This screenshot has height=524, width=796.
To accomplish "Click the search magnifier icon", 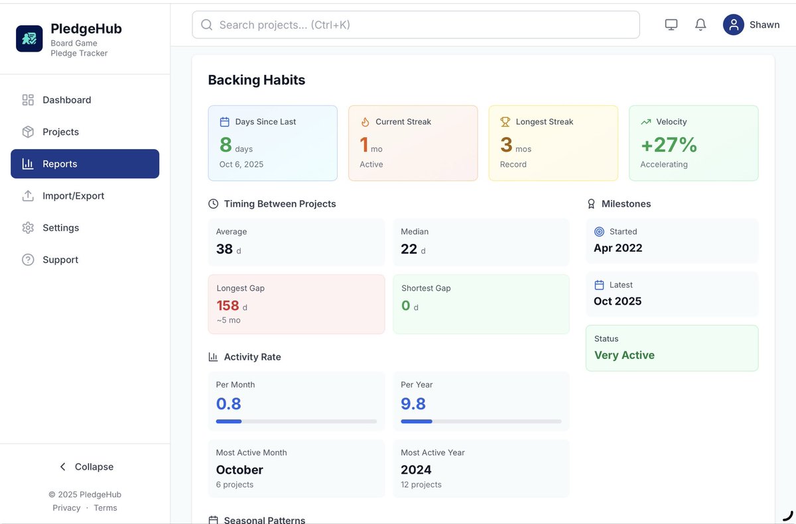I will (206, 25).
